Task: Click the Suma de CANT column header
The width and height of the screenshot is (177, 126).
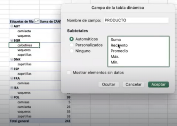Action: [x=50, y=22]
